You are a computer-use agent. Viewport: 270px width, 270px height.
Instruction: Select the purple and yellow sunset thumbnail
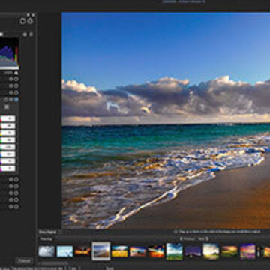pos(247,251)
